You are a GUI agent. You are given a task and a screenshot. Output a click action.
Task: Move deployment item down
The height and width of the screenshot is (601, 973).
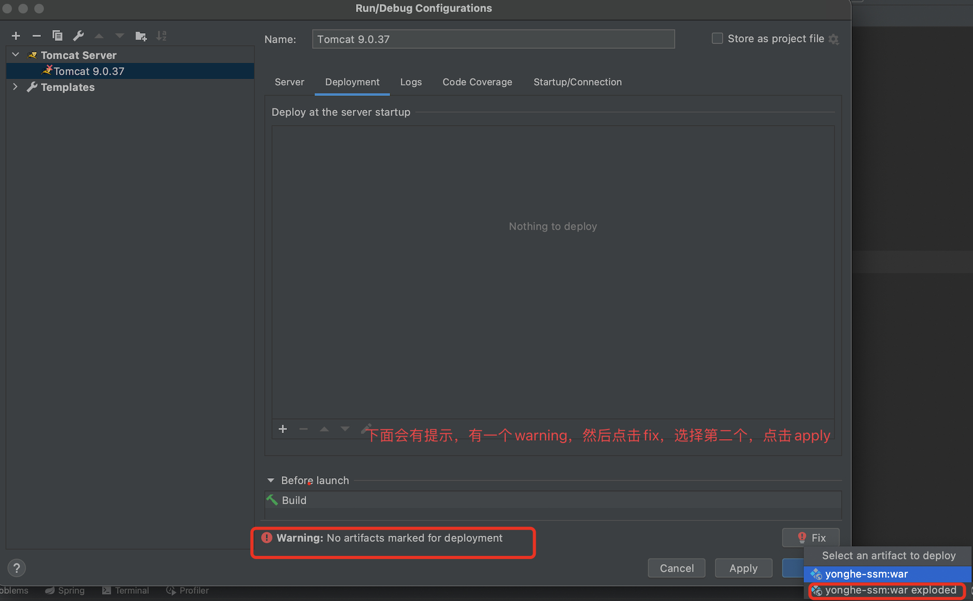pos(345,429)
